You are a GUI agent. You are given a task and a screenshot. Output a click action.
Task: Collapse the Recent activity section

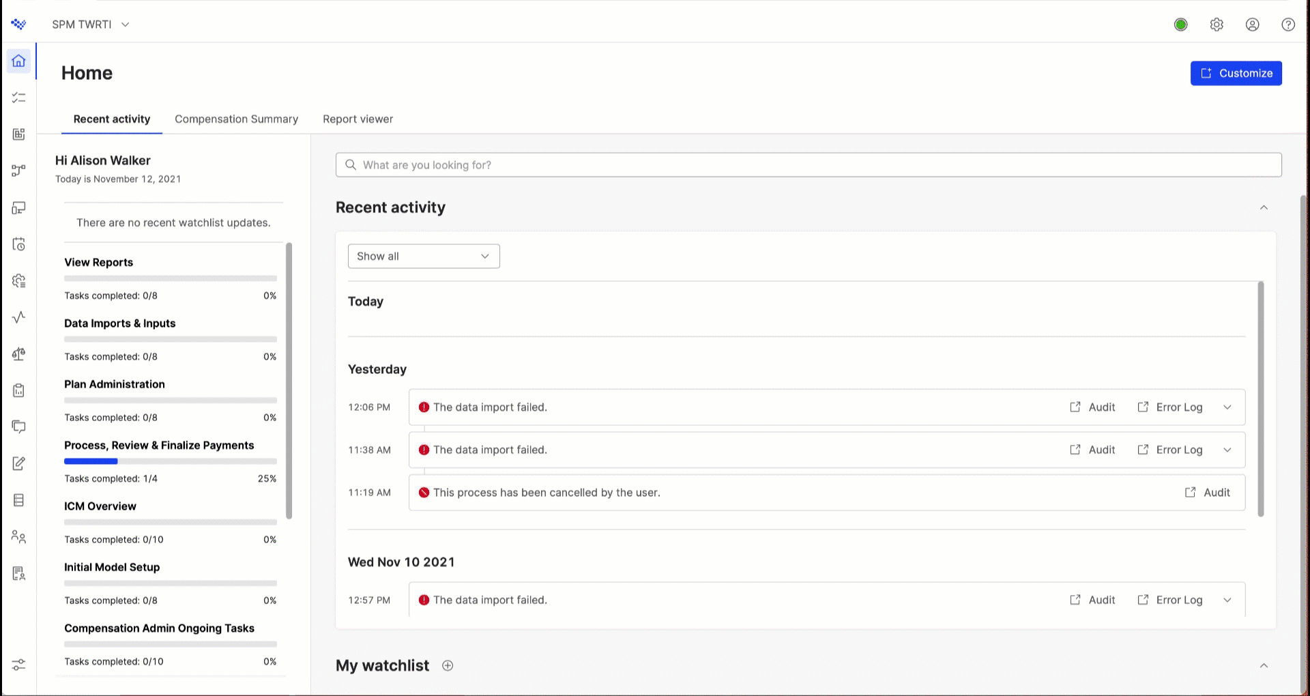click(x=1264, y=207)
